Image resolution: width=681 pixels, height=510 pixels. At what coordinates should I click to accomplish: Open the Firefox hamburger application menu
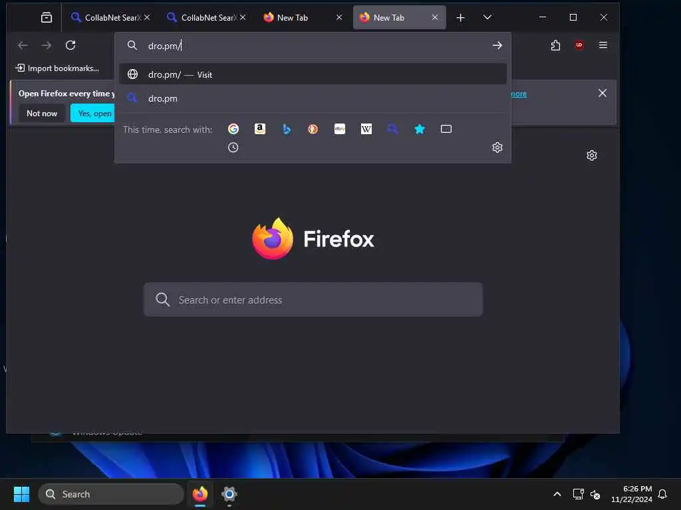coord(603,45)
